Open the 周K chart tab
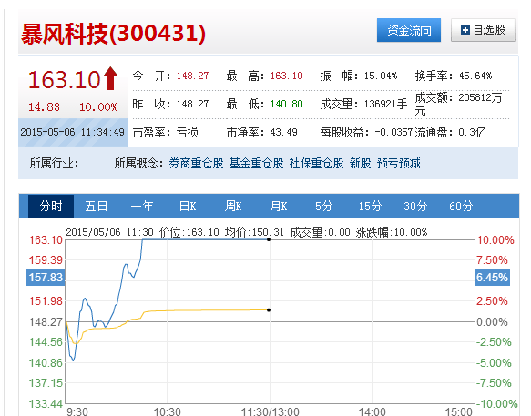The image size is (531, 416). tap(233, 206)
